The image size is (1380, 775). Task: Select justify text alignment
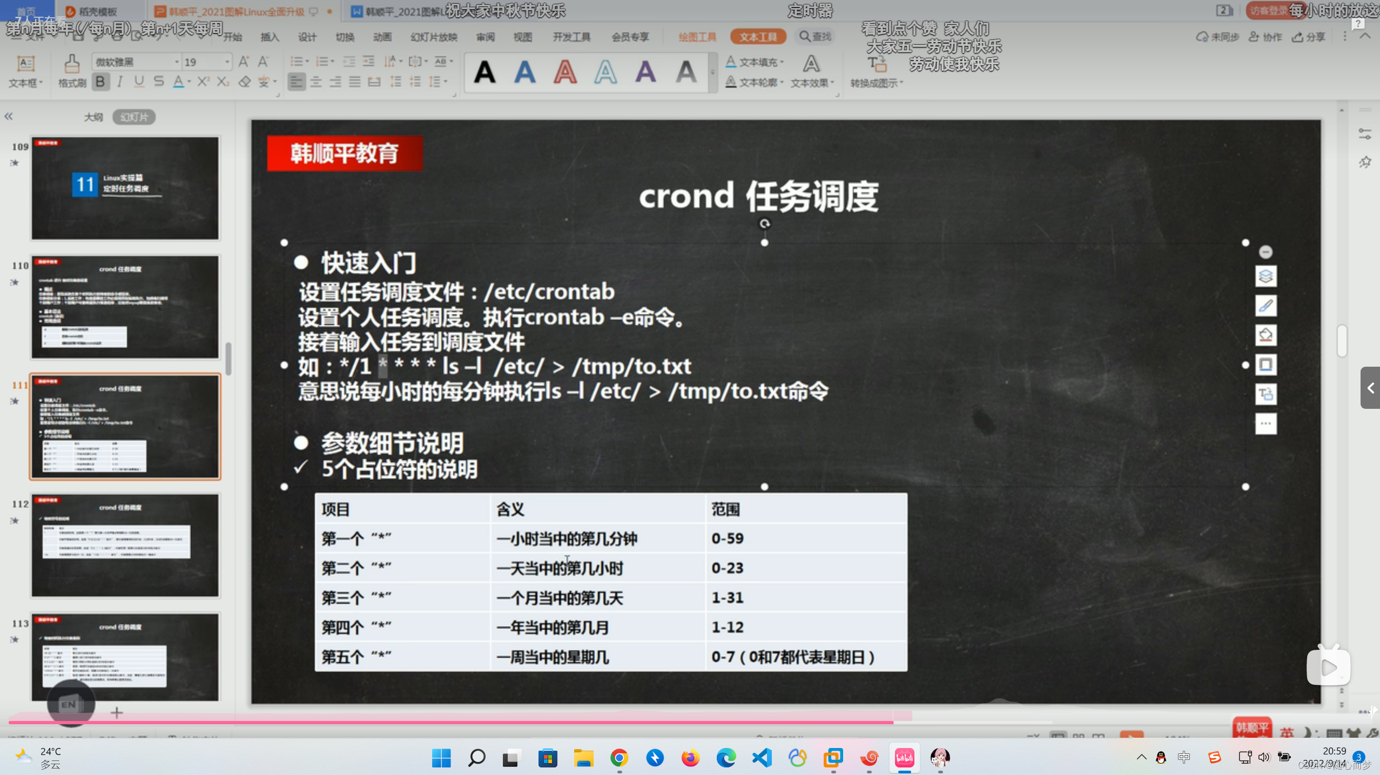pyautogui.click(x=355, y=82)
